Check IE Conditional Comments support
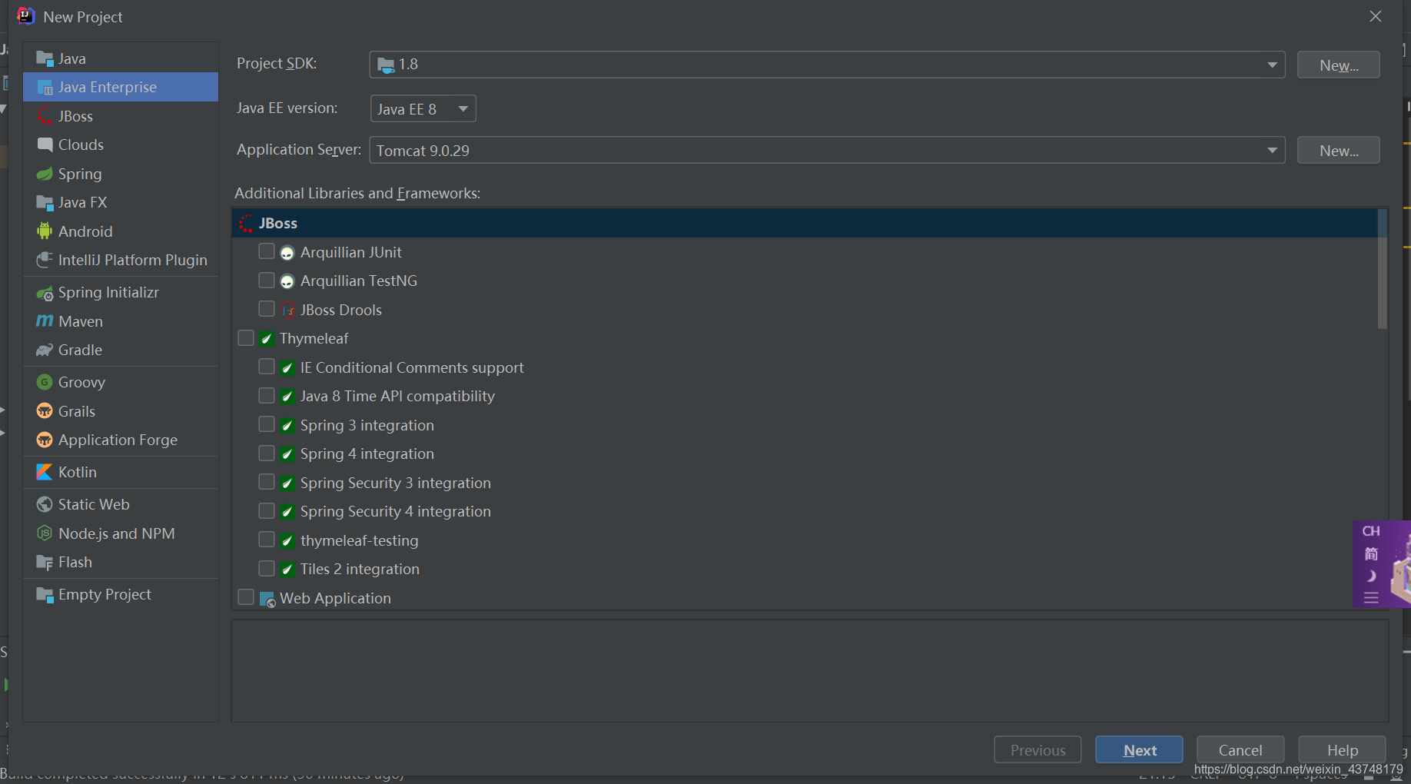The image size is (1411, 784). coord(267,367)
